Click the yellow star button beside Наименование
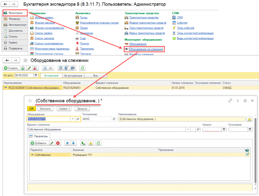Screen dimensions: 259x196 249,119
